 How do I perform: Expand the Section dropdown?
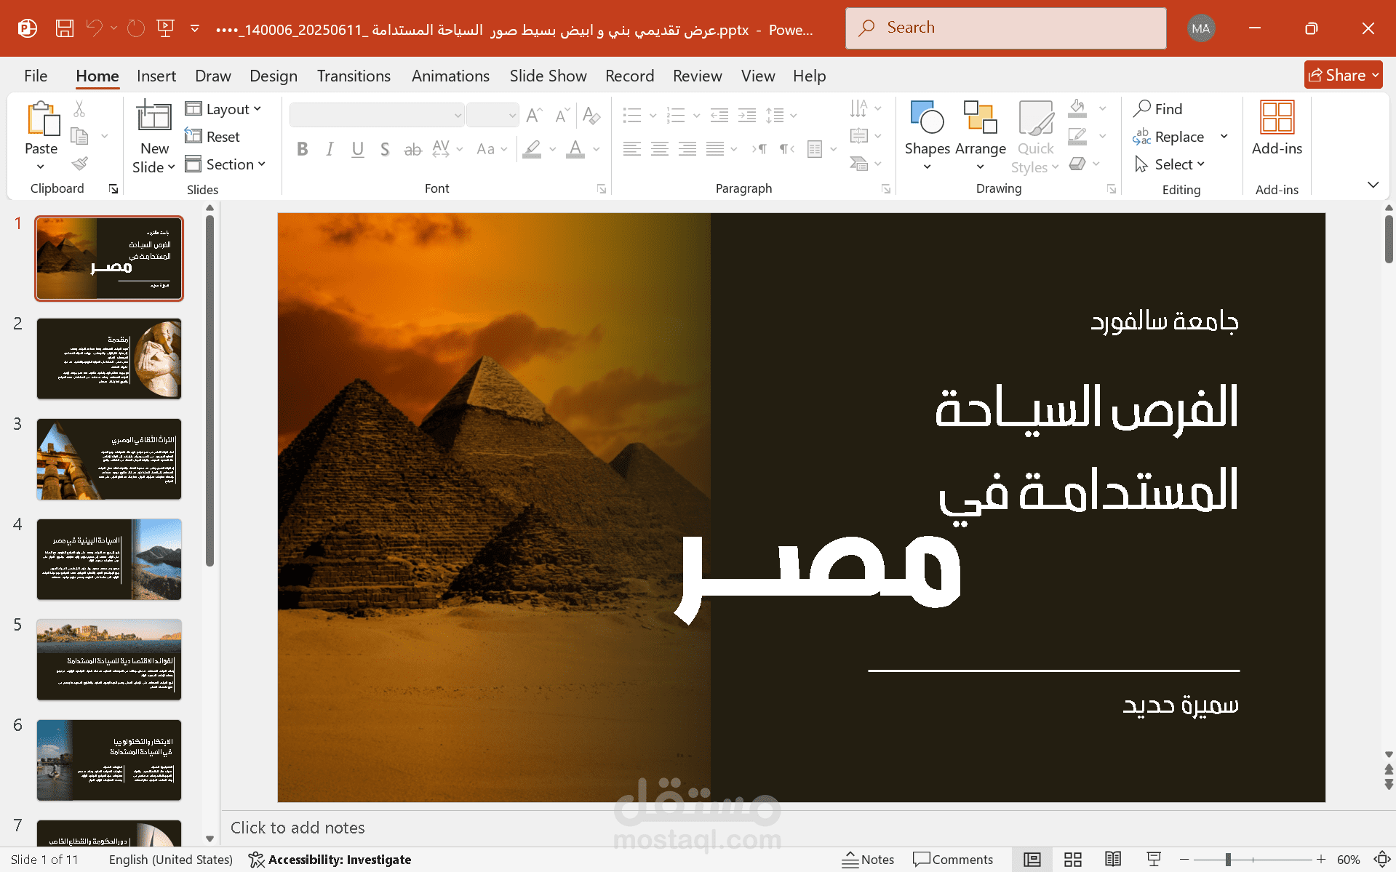coord(225,164)
